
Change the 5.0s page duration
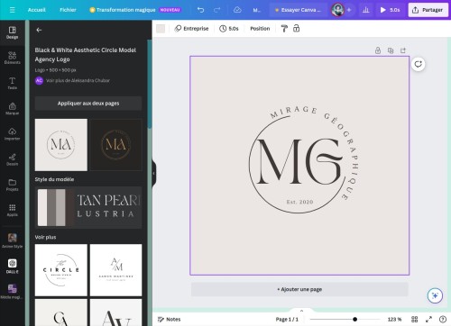(x=229, y=29)
